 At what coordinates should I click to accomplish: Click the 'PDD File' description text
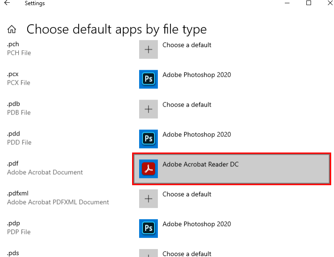(19, 143)
